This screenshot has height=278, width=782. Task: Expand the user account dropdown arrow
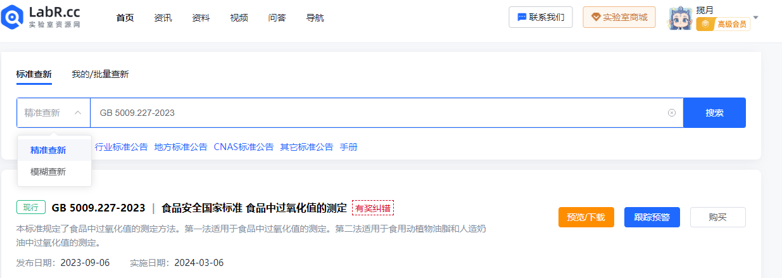click(755, 17)
